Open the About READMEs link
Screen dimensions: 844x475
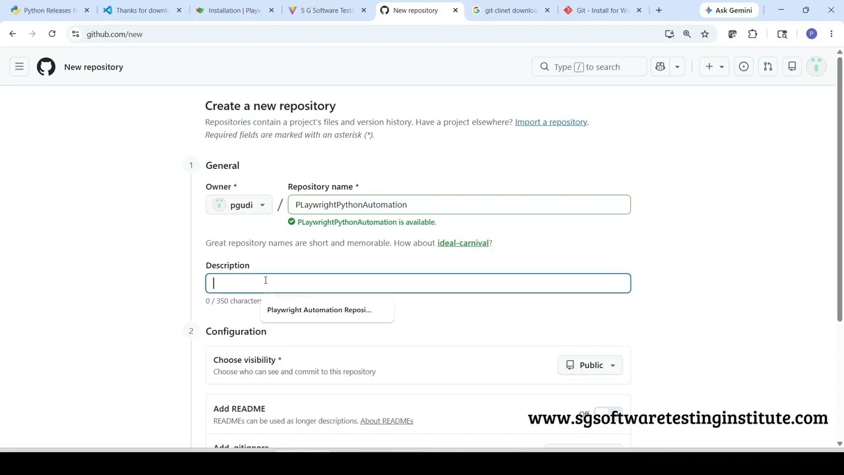(386, 421)
